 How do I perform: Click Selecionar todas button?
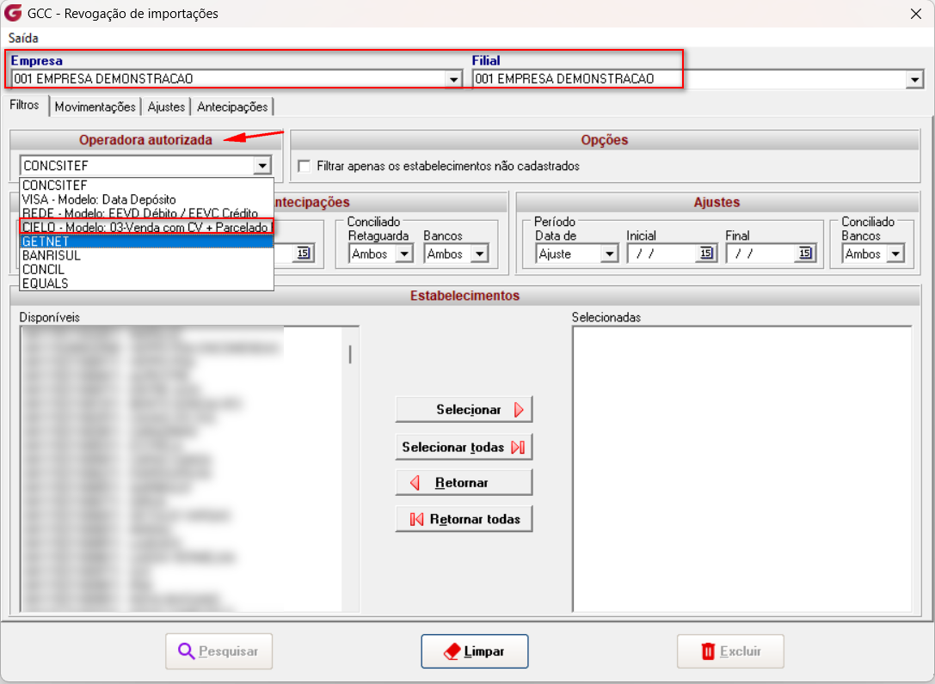point(464,447)
